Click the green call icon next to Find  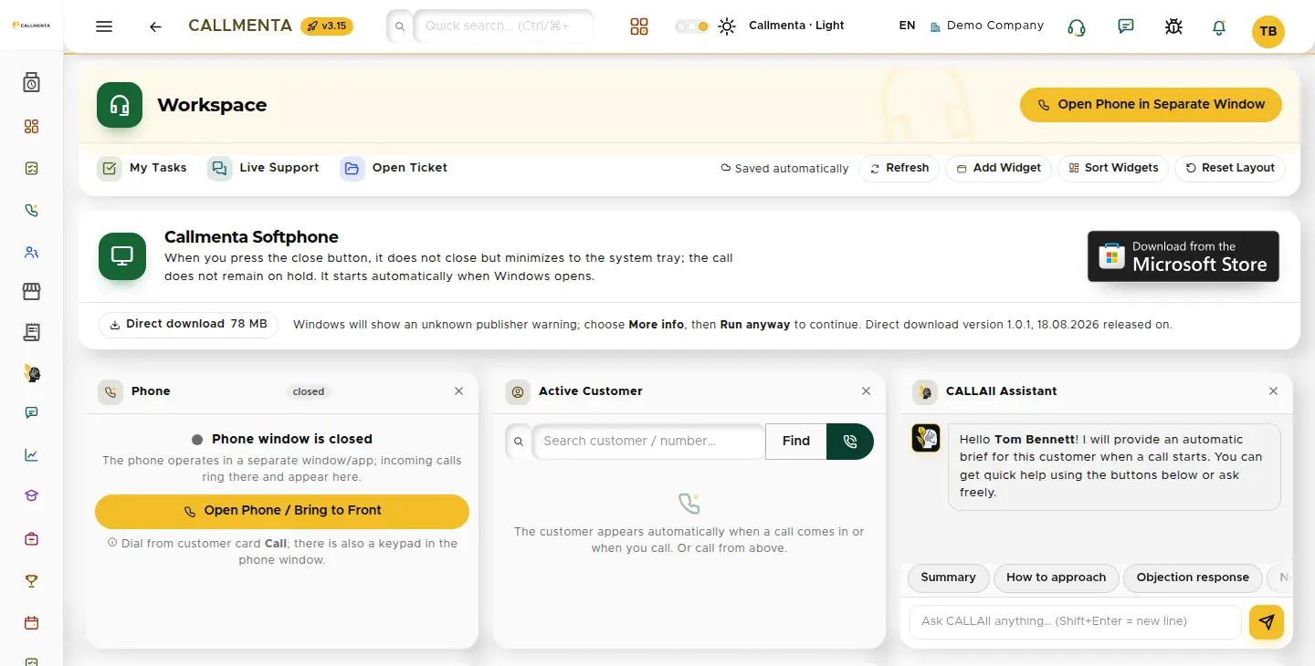pos(850,442)
